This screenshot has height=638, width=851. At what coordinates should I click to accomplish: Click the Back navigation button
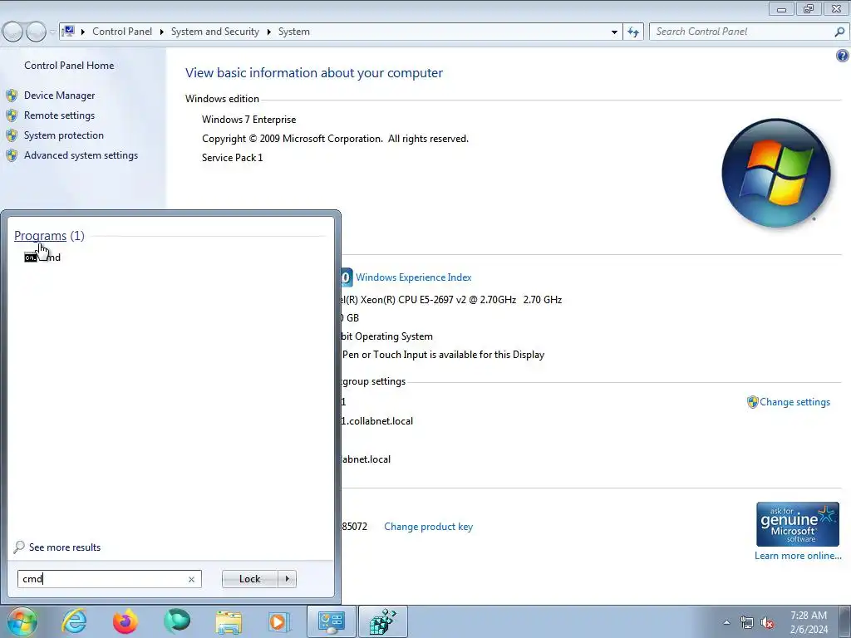[13, 32]
